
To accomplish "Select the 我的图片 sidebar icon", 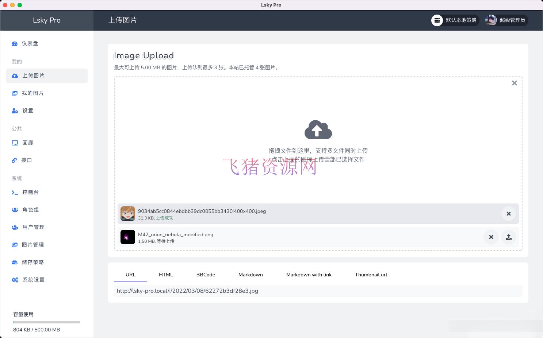I will pos(15,93).
